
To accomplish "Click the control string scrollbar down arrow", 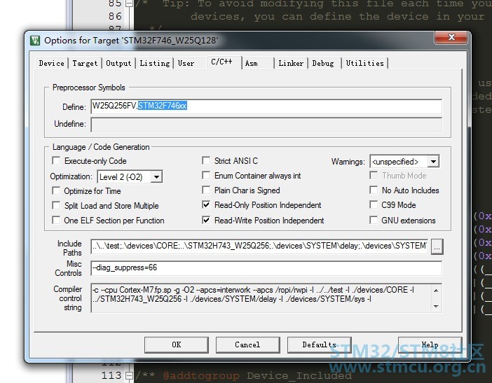I will click(436, 306).
